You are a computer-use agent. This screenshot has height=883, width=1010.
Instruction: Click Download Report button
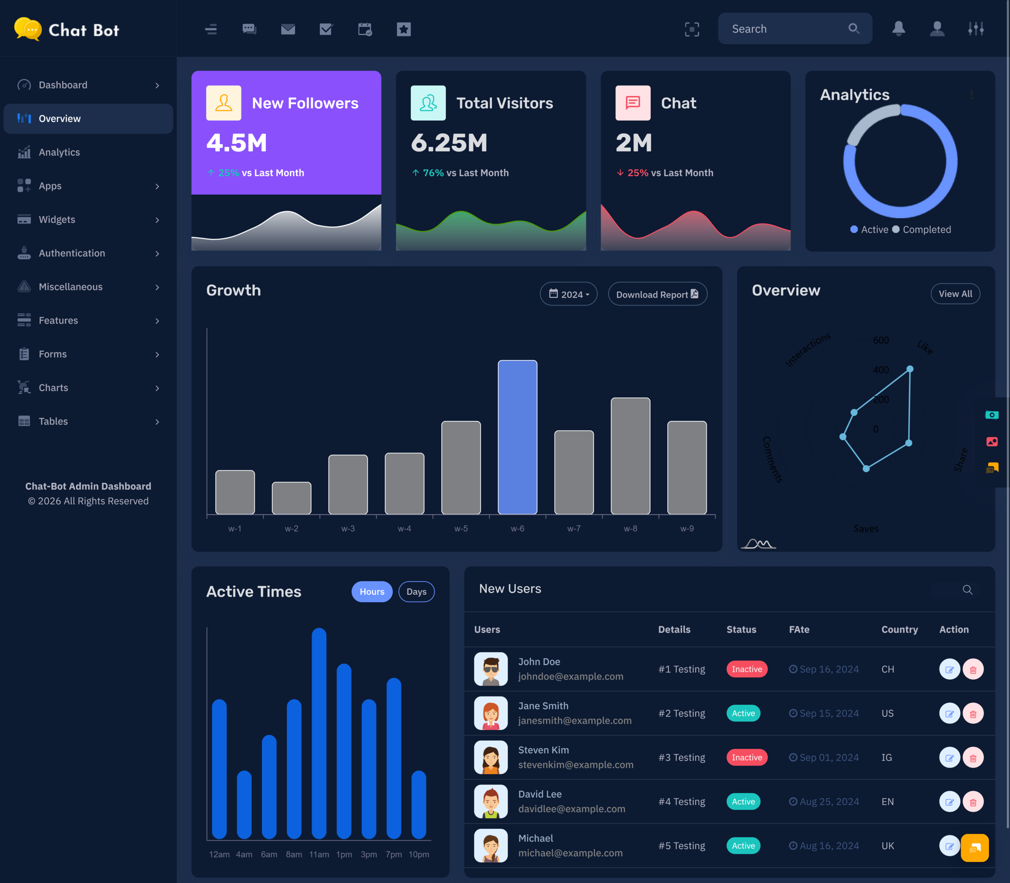point(657,294)
